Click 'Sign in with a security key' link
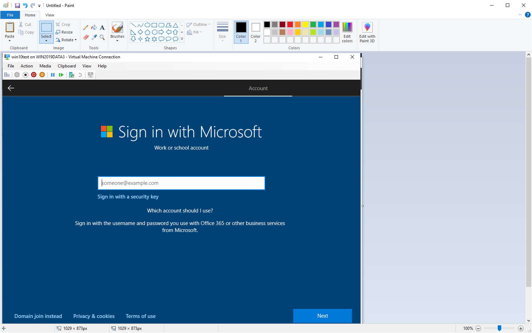Viewport: 532px width, 333px height. point(128,197)
